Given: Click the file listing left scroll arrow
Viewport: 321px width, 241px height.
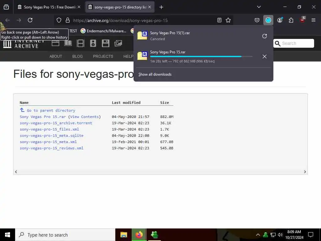Looking at the screenshot, I should tap(16, 172).
